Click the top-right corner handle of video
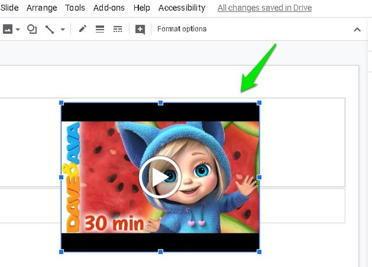The height and width of the screenshot is (267, 372). click(x=259, y=103)
